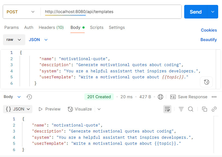
Task: Expand the response JSON format dropdown
Action: click(18, 109)
